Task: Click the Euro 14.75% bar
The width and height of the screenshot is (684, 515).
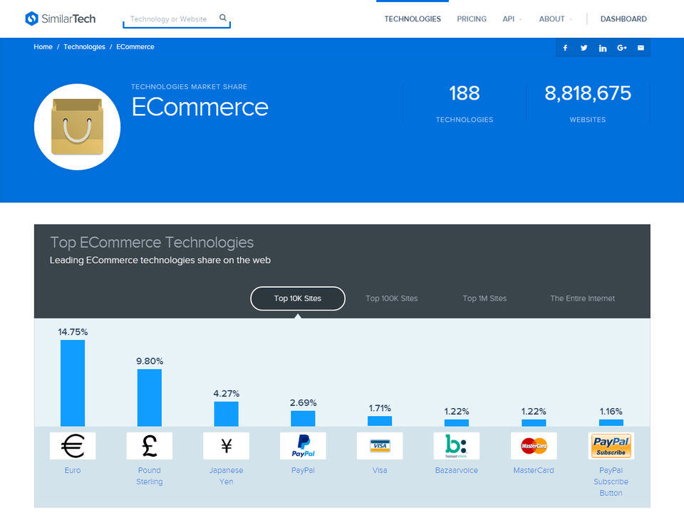Action: coord(73,383)
